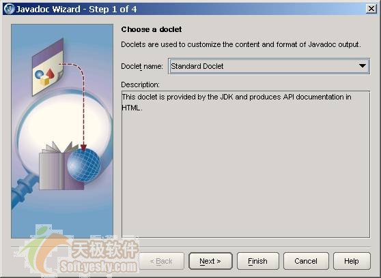This screenshot has height=278, width=381.
Task: Click the yesky watermark logo
Action: pos(78,253)
